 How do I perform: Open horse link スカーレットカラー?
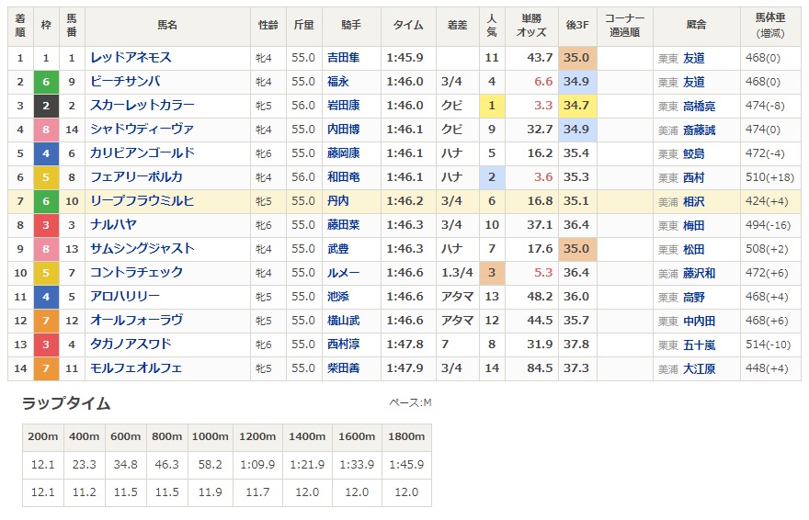[142, 105]
